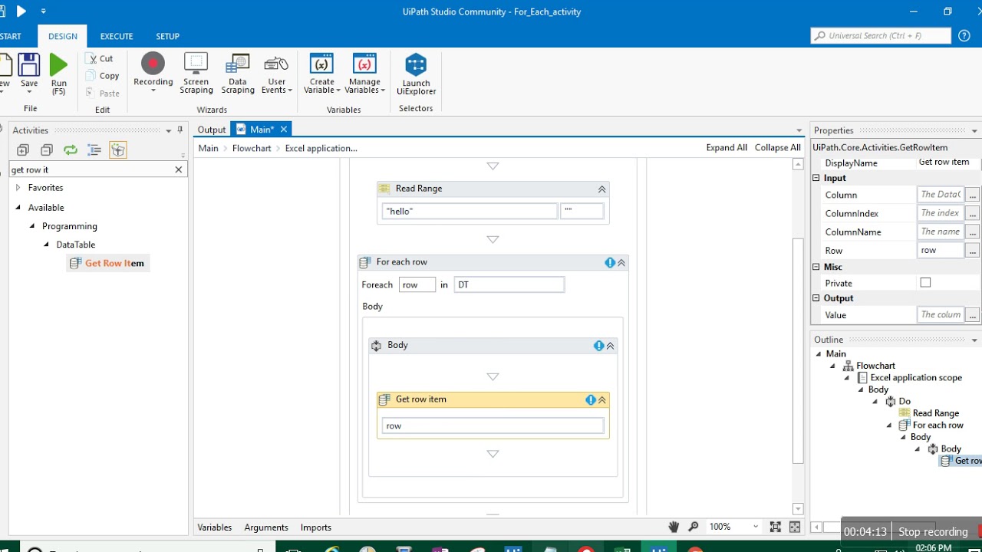Screen dimensions: 982x552
Task: Open the Manage Variables menu
Action: tap(364, 74)
